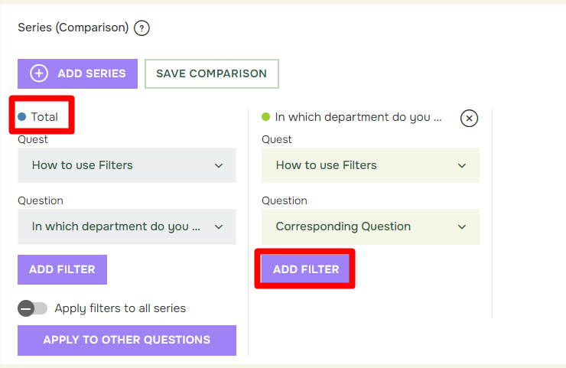Add filter to Total series
566x368 pixels.
tap(62, 269)
